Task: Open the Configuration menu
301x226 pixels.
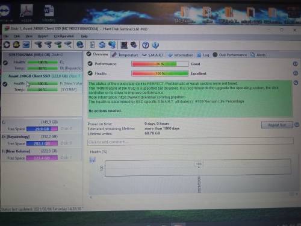Action: [x=64, y=36]
